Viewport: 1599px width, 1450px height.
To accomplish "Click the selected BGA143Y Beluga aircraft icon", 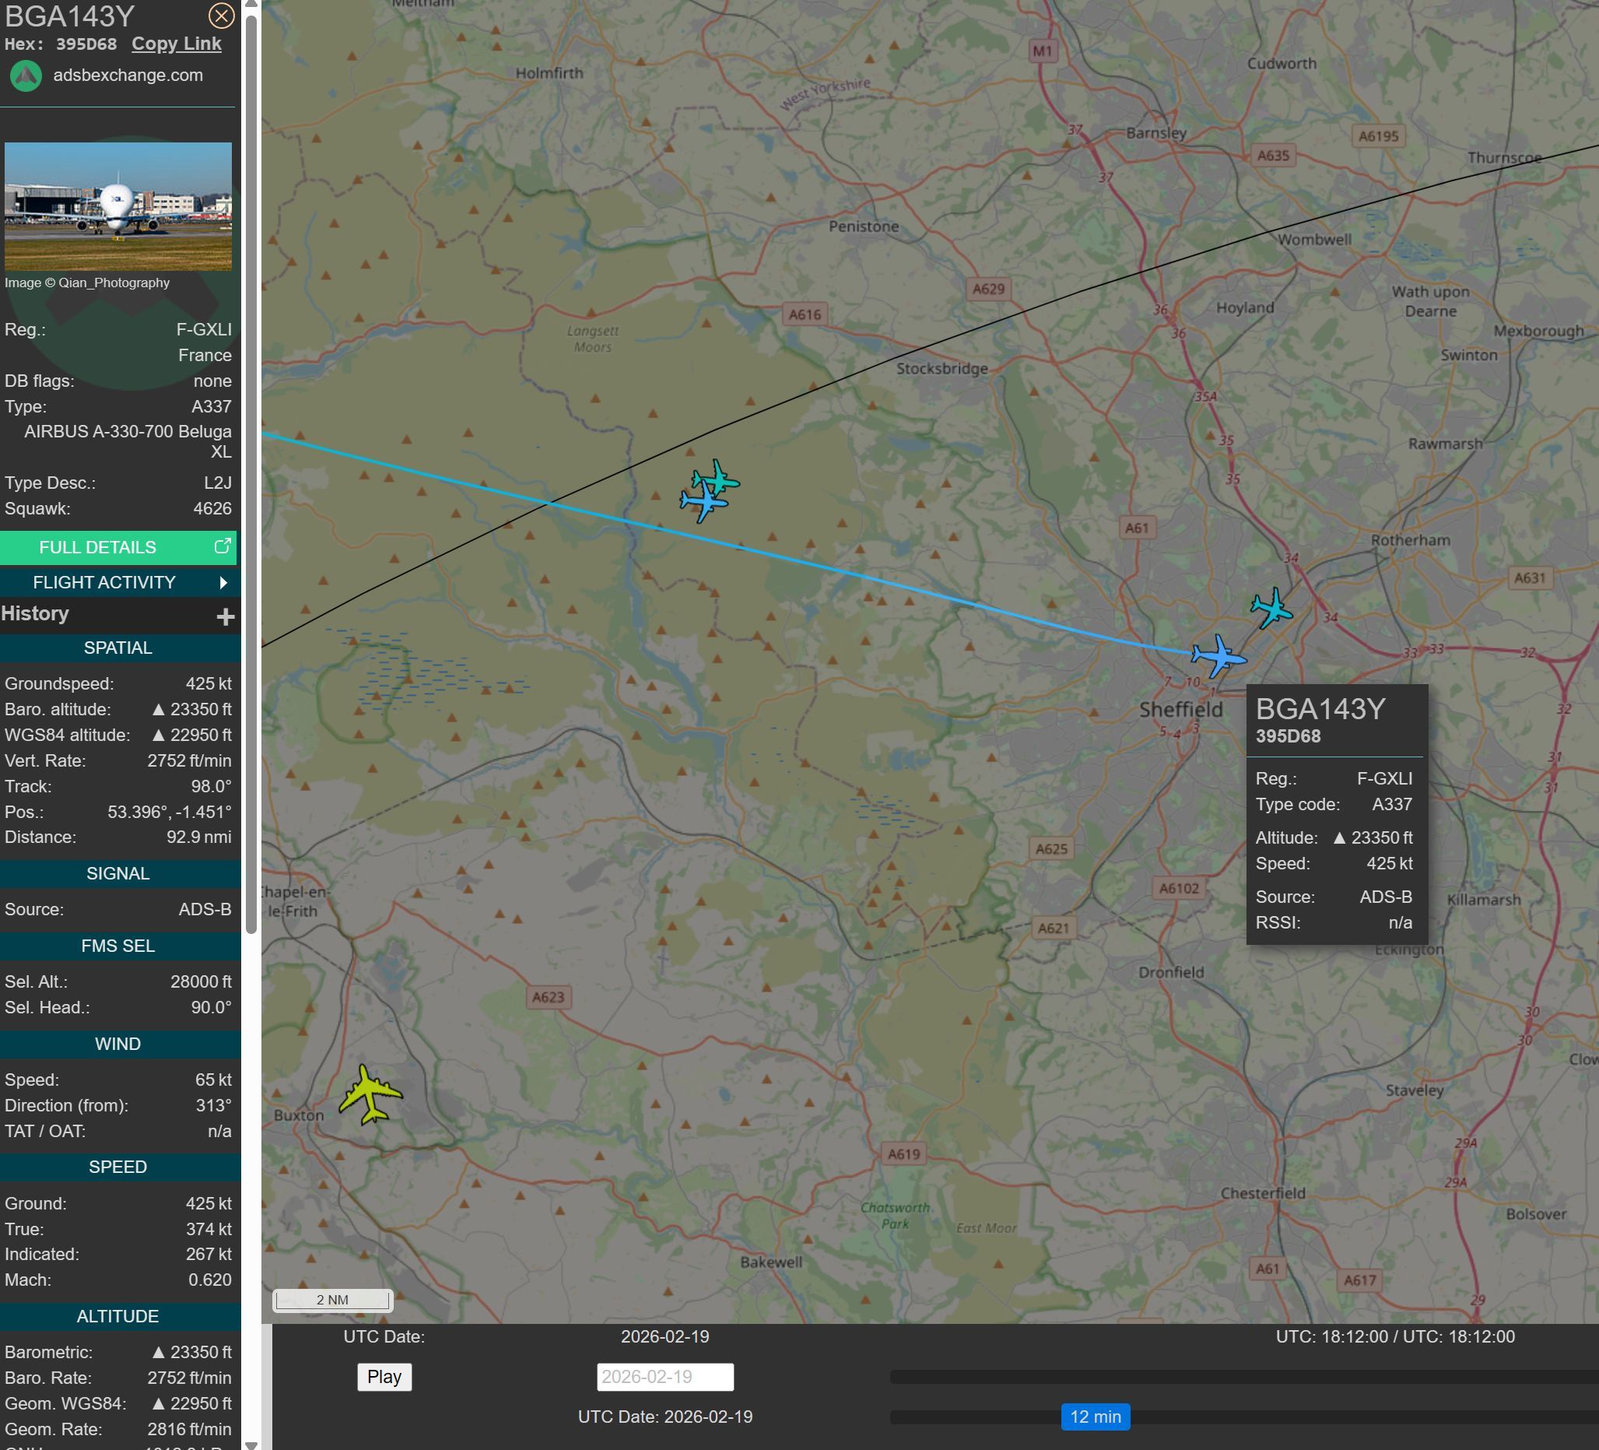I will [1219, 656].
